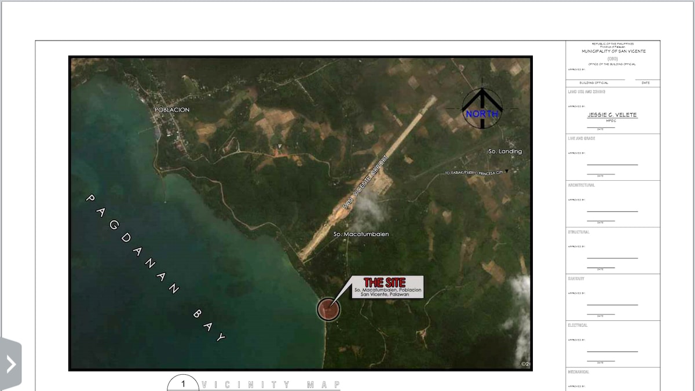The image size is (695, 391).
Task: Select the 'ELECTRICAL' section heading
Action: [578, 326]
